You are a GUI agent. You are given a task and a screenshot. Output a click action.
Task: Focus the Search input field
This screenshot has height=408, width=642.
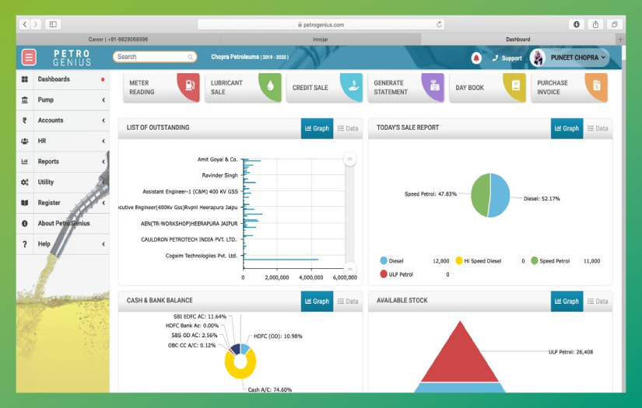(x=155, y=57)
